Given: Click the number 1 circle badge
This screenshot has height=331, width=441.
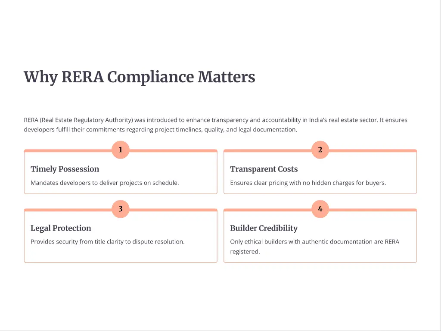Looking at the screenshot, I should point(121,150).
